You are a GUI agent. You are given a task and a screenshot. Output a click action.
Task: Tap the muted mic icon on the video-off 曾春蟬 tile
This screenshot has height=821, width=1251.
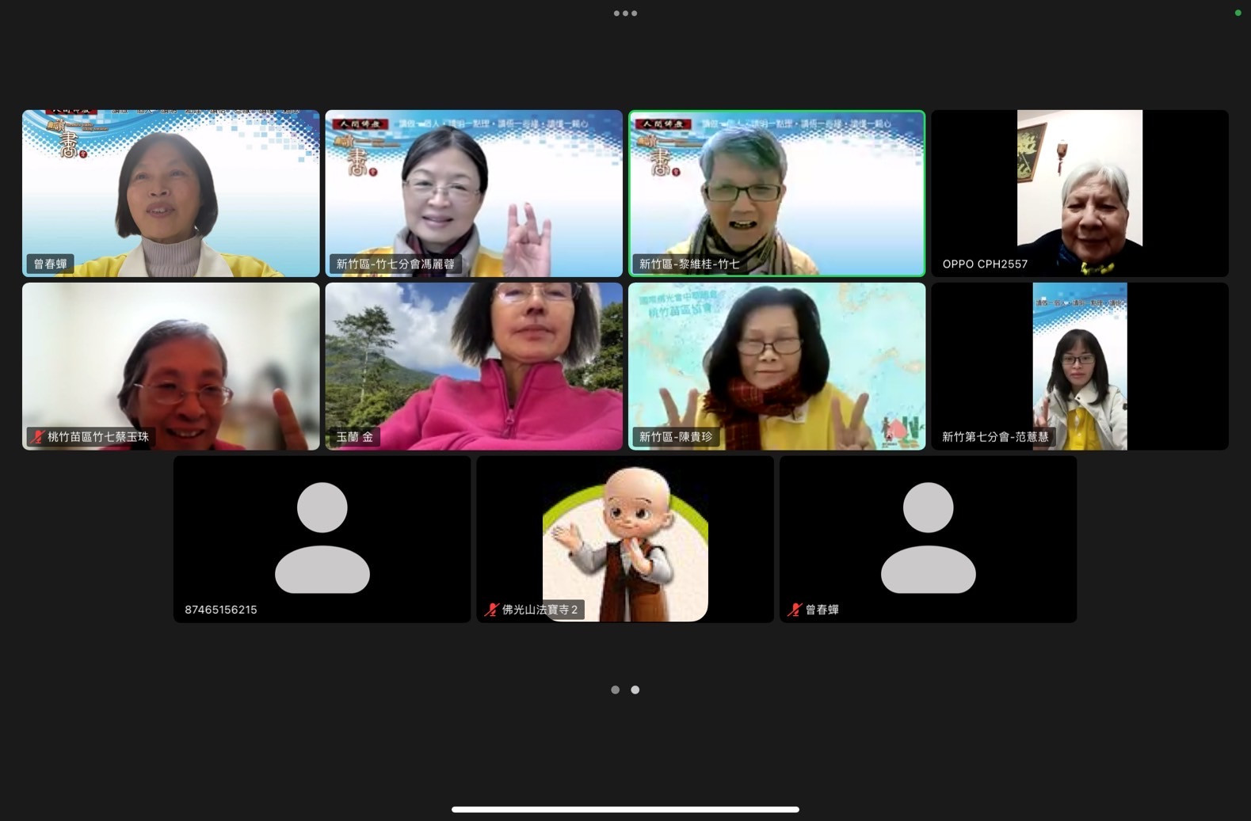click(x=795, y=610)
